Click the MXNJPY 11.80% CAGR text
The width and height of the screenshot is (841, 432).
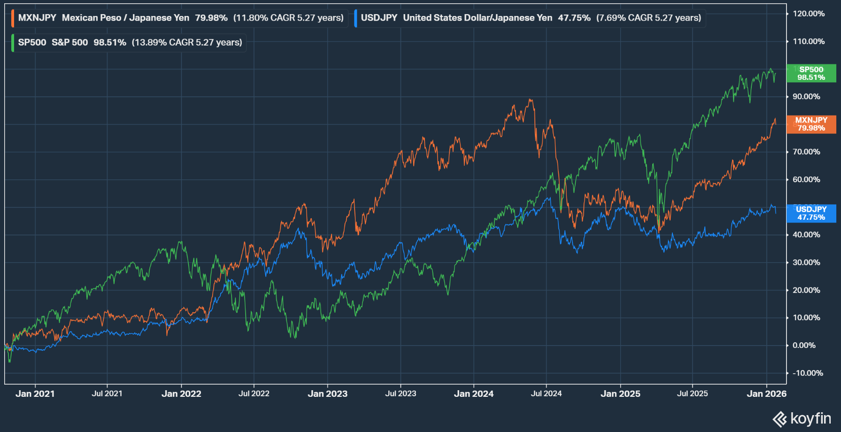288,18
